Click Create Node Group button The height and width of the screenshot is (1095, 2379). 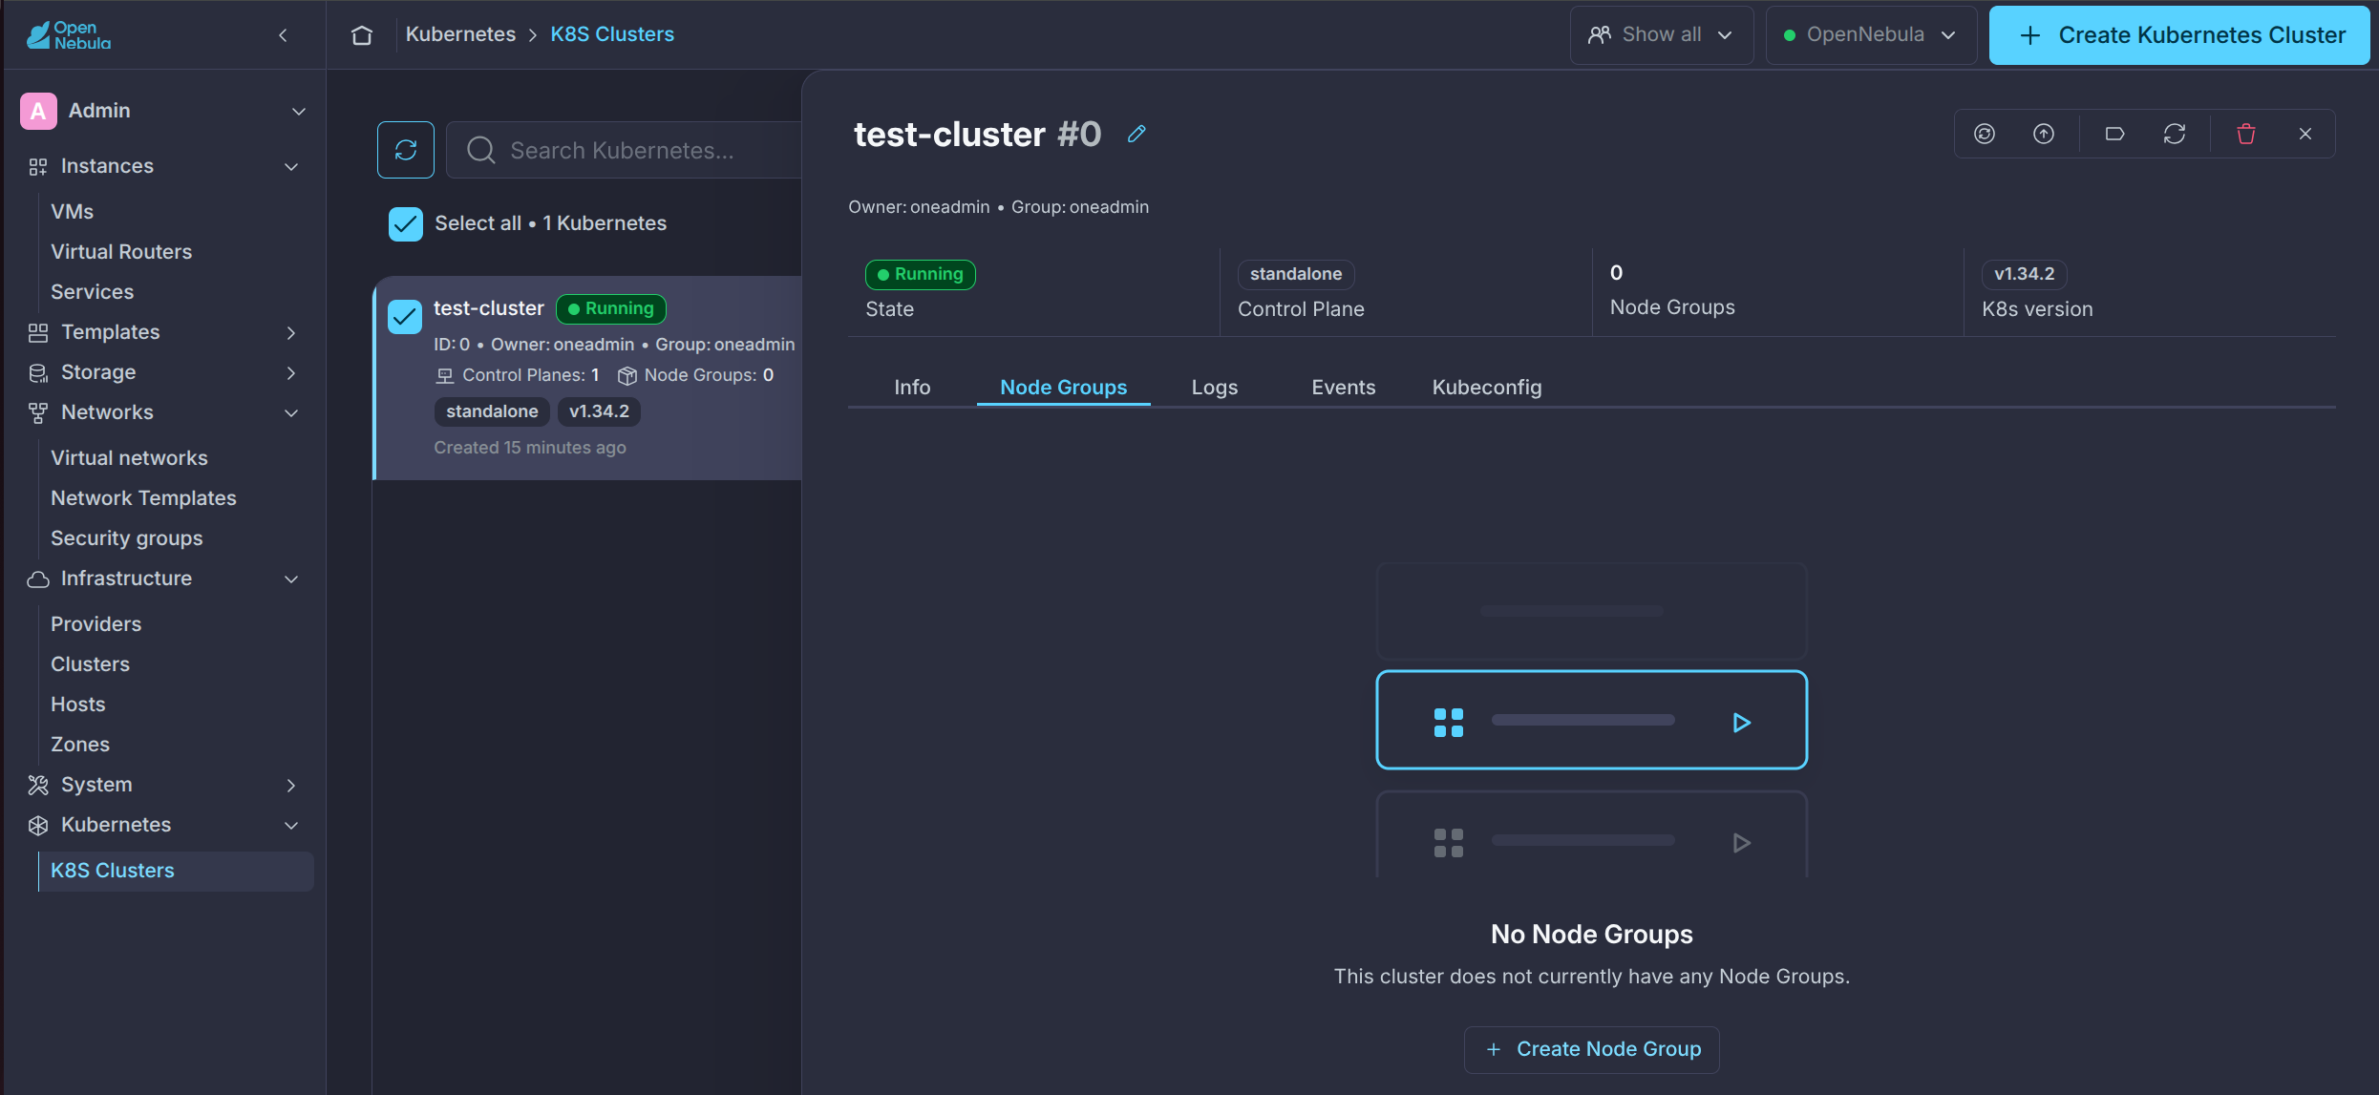tap(1592, 1049)
